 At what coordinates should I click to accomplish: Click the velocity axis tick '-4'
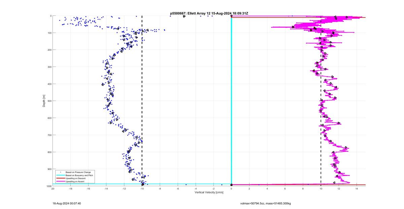pos(195,189)
